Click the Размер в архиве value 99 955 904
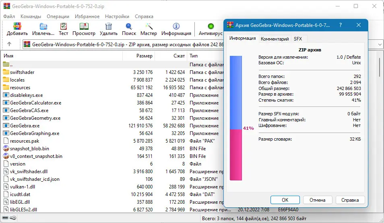The height and width of the screenshot is (223, 384). point(350,94)
